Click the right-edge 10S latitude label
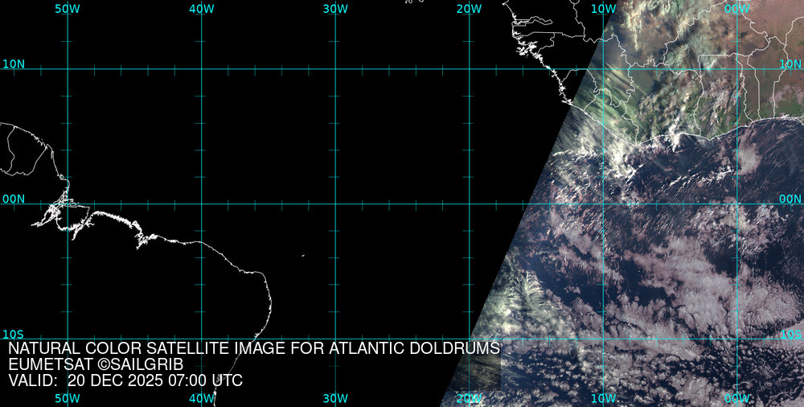This screenshot has height=407, width=804. 790,334
